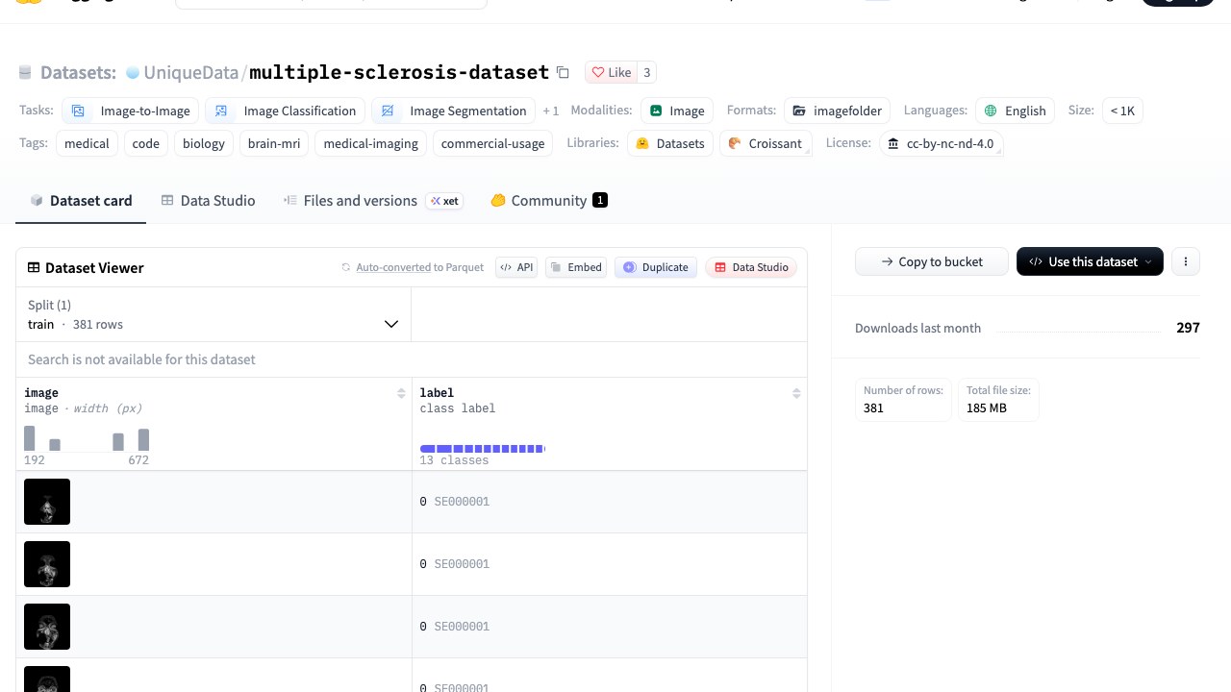
Task: Filter by the Image Segmentation task tag
Action: tap(454, 111)
